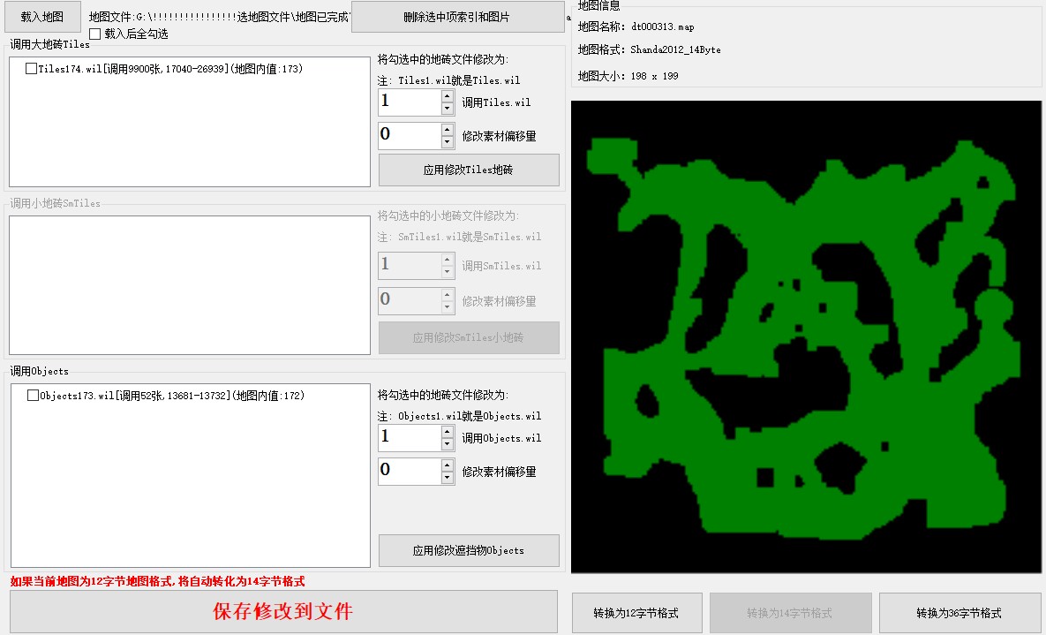Click 应用修改遮挡物Objects button
The image size is (1046, 635).
pos(469,550)
